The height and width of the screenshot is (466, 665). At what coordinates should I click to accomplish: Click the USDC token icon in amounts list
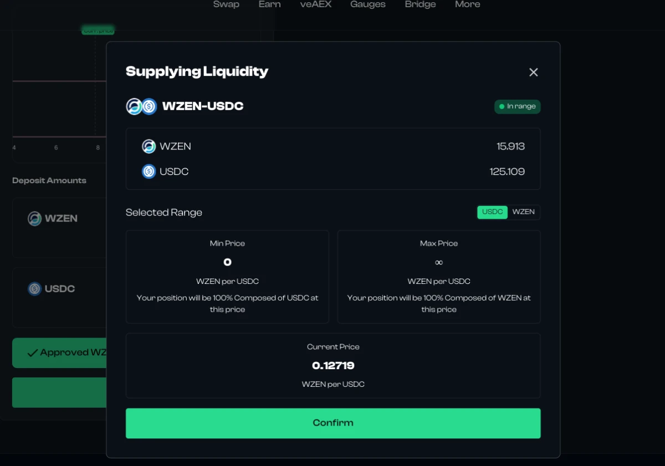149,172
